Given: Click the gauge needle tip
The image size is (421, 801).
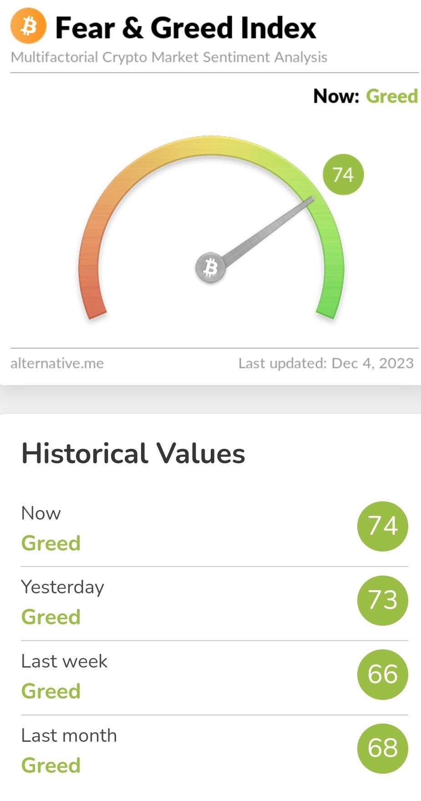Looking at the screenshot, I should point(312,199).
